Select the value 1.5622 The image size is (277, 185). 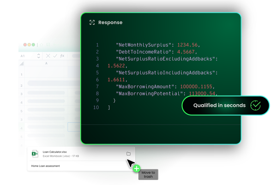click(x=116, y=66)
